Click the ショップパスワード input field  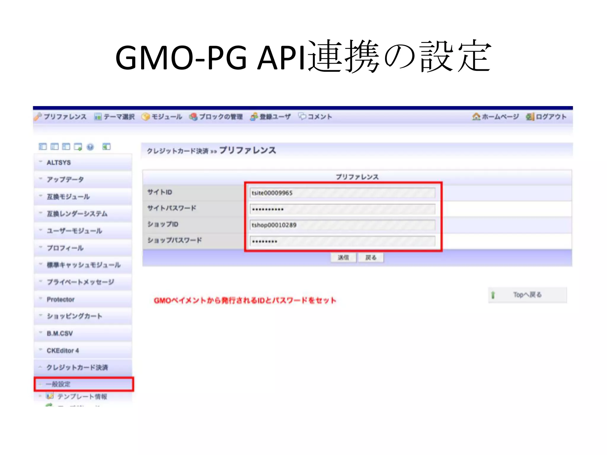[342, 241]
